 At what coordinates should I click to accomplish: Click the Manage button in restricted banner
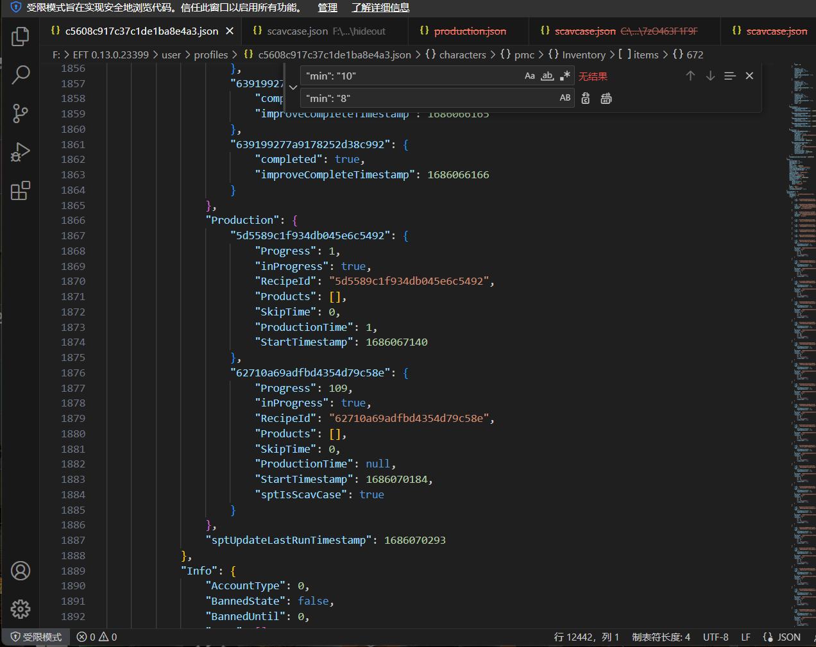(x=327, y=8)
